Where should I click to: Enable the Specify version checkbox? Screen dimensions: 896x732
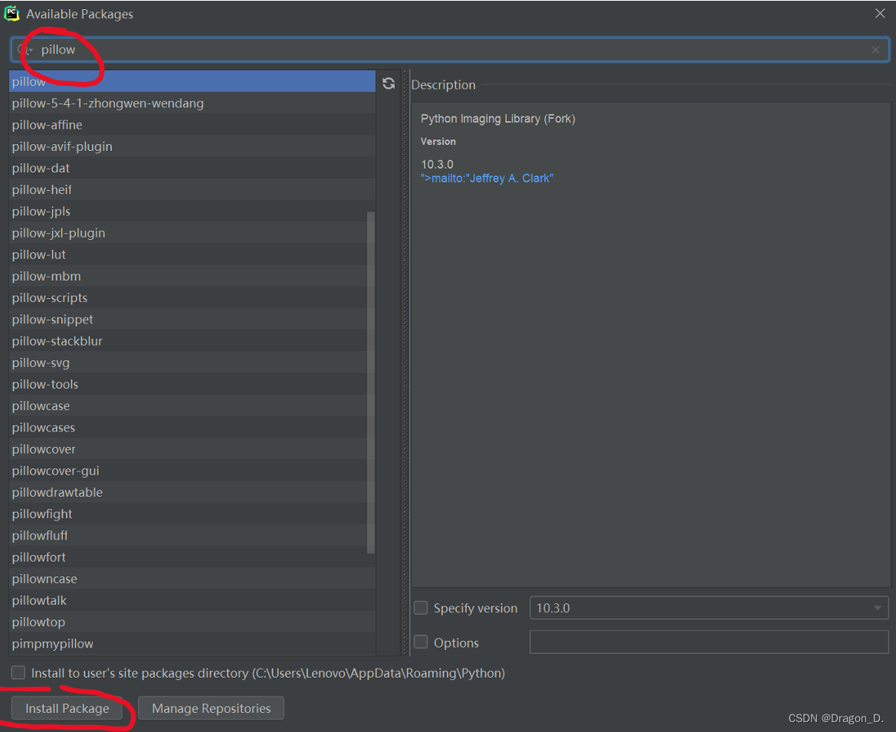click(421, 608)
